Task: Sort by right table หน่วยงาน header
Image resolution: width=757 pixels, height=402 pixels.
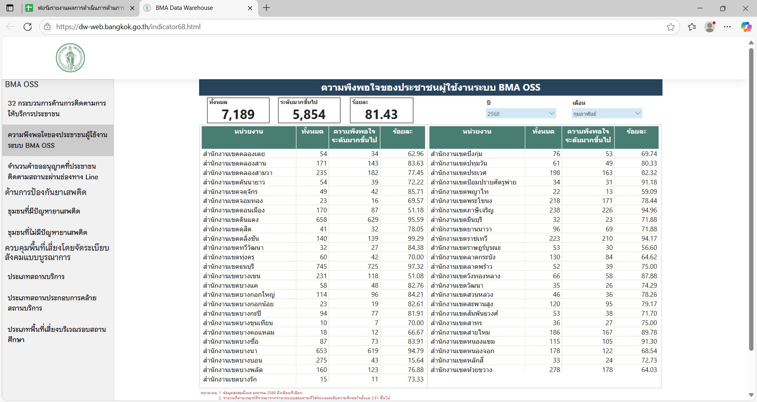Action: click(477, 137)
